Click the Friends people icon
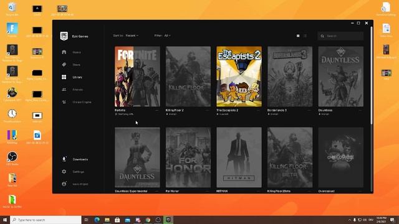Viewport: 399px width, 224px height. 64,90
